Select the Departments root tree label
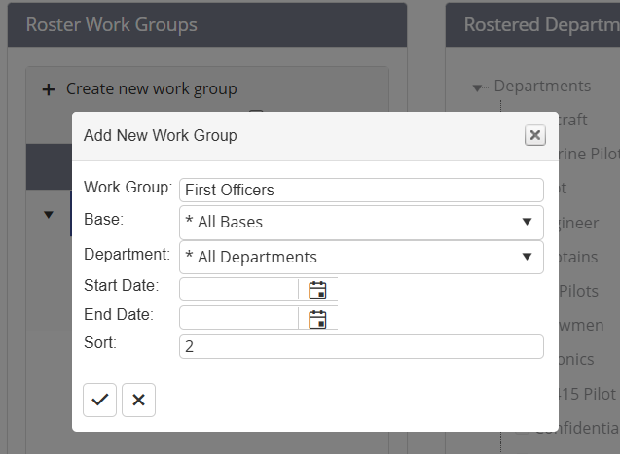The image size is (620, 454). click(541, 87)
